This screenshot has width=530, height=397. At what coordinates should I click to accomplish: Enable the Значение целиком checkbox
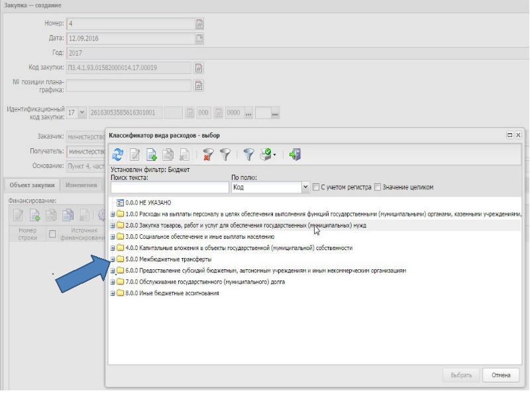pos(378,187)
